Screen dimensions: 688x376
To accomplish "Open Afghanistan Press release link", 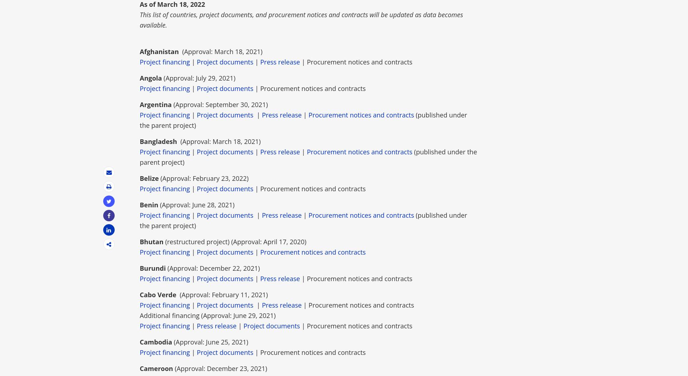I will click(x=280, y=62).
